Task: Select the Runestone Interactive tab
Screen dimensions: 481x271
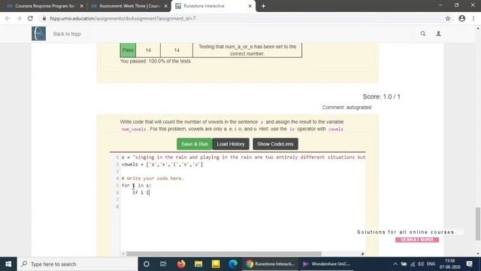Action: point(213,6)
